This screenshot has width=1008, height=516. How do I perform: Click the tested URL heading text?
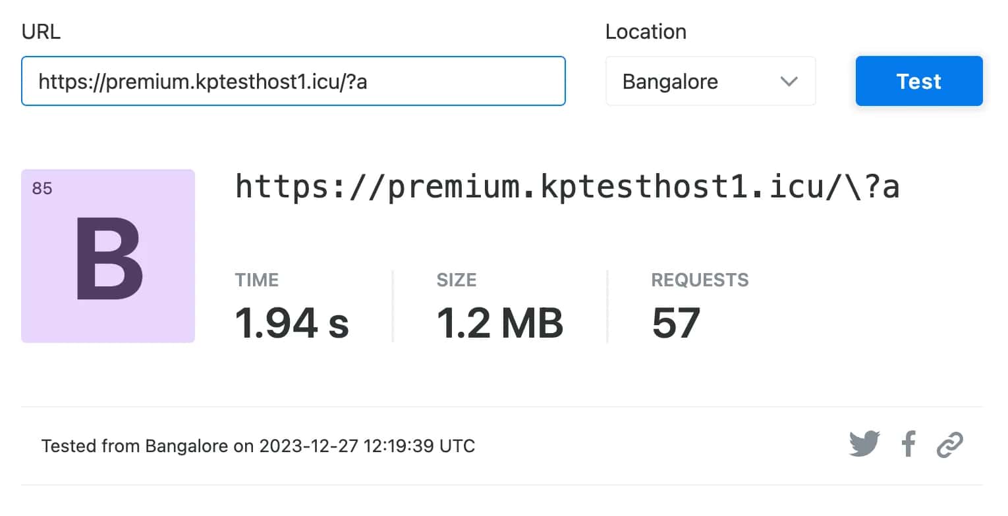point(567,187)
